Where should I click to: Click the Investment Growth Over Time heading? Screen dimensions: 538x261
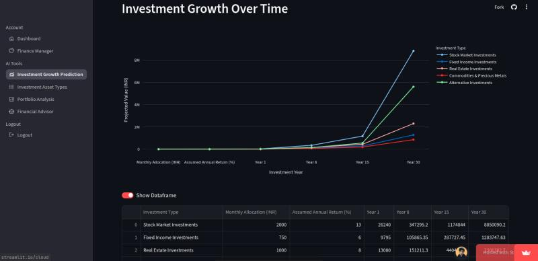205,9
